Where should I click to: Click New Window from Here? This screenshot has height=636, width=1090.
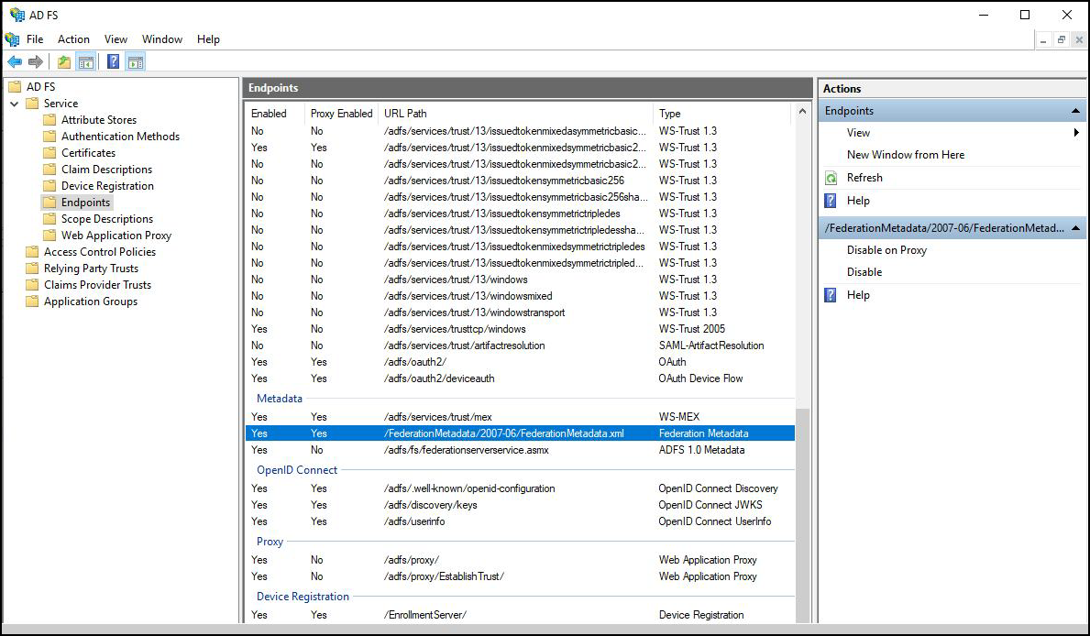[x=905, y=155]
